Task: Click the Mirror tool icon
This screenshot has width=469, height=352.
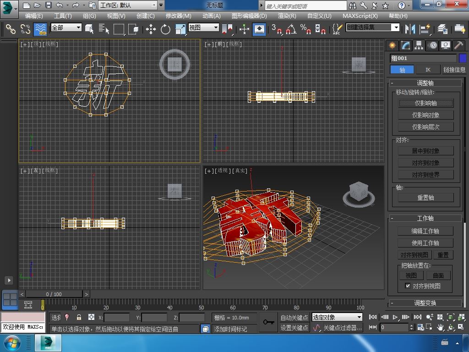Action: (409, 29)
